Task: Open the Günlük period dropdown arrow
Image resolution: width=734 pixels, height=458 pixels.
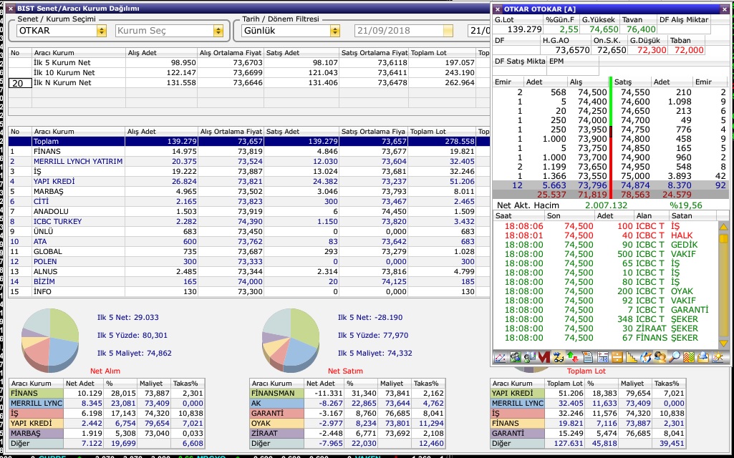Action: [x=334, y=31]
